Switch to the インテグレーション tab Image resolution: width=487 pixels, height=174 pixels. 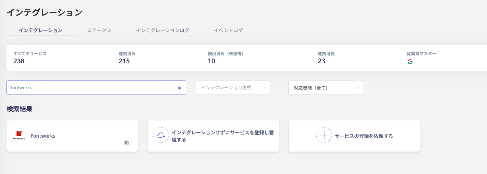[41, 30]
